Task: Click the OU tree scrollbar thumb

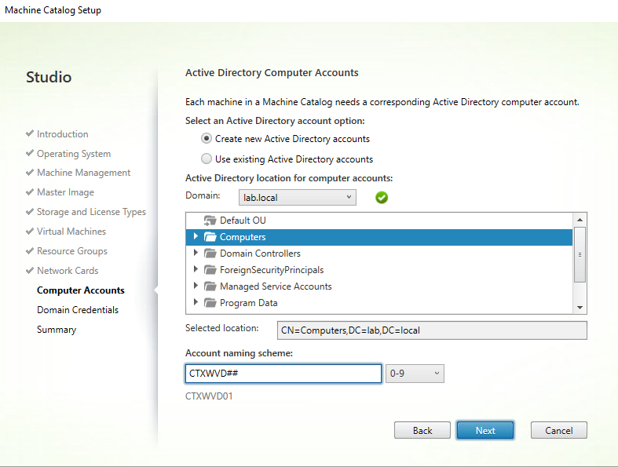Action: [x=580, y=254]
